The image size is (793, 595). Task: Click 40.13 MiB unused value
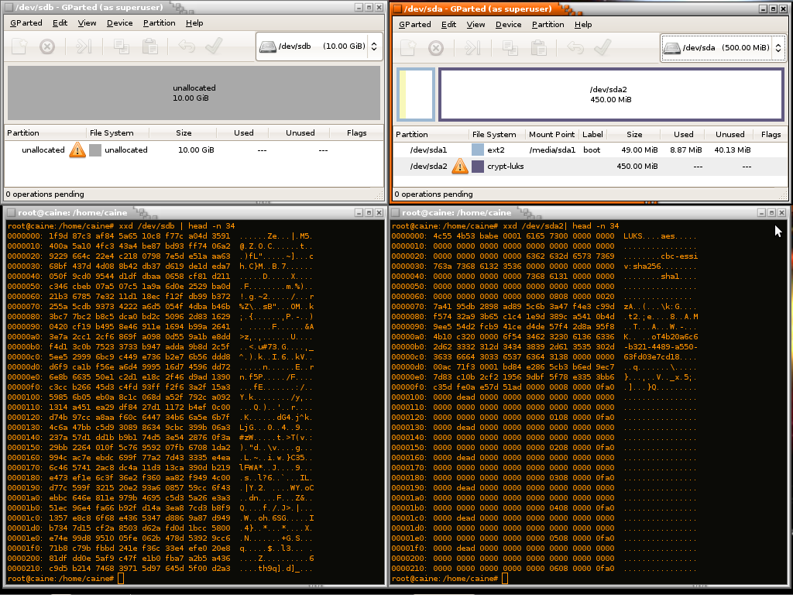733,150
